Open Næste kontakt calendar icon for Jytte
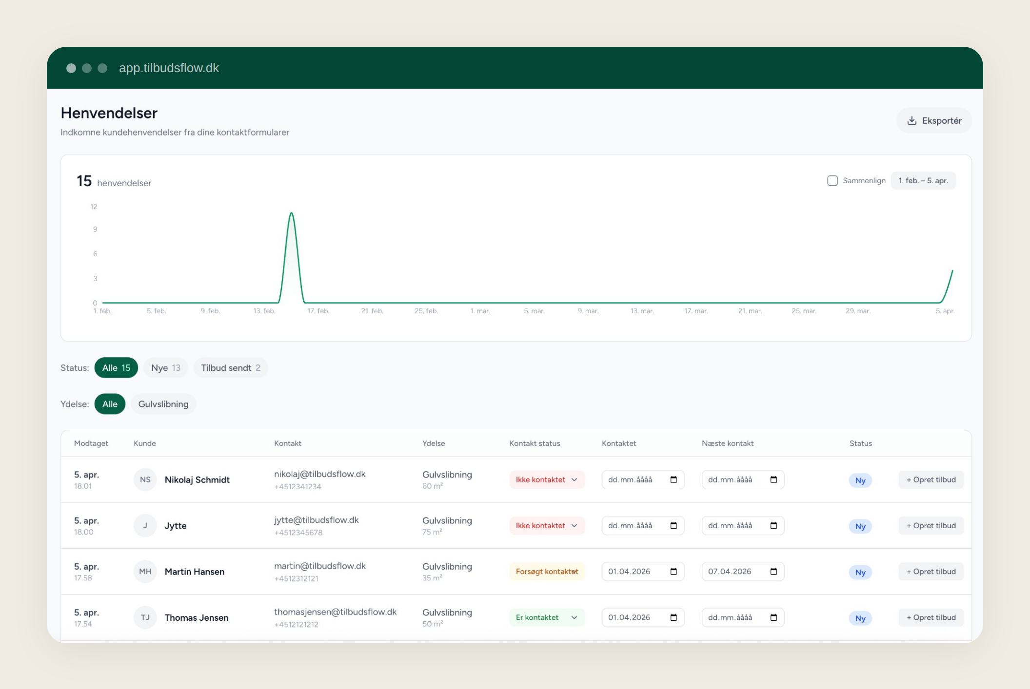 click(773, 526)
